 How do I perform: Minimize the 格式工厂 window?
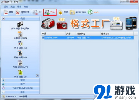tap(123, 1)
